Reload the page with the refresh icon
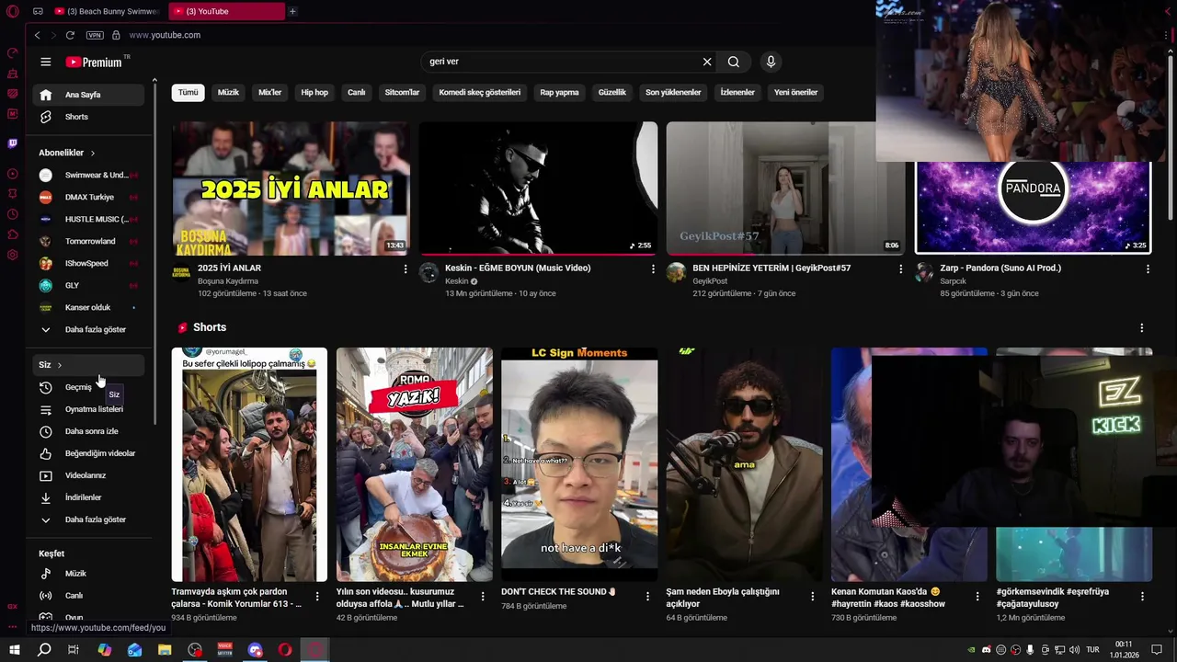Screen dimensions: 1177x662 pos(70,35)
